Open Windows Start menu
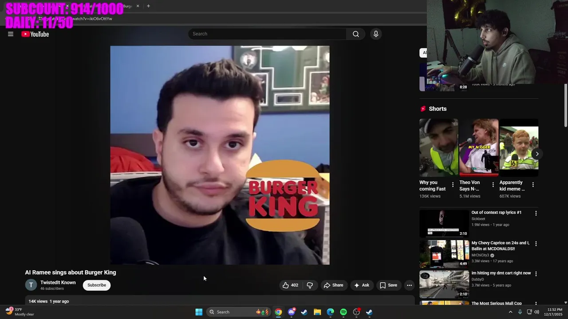The image size is (568, 319). pos(199,312)
